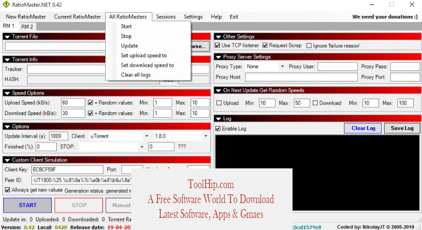
Task: Click the Client Key field
Action: (x=67, y=169)
